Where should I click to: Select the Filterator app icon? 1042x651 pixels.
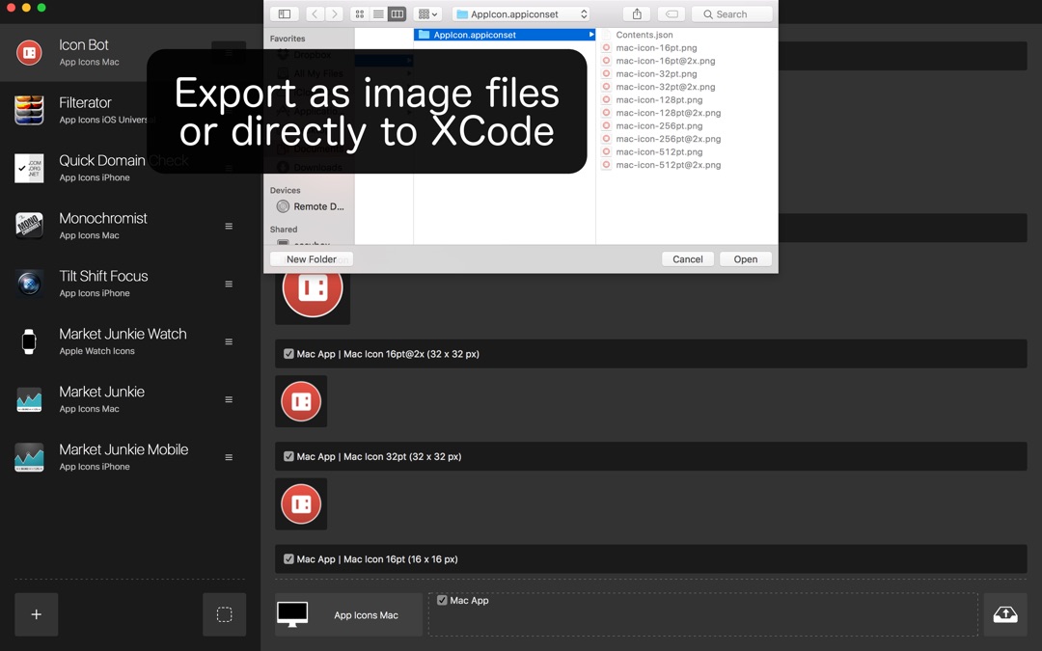point(29,110)
